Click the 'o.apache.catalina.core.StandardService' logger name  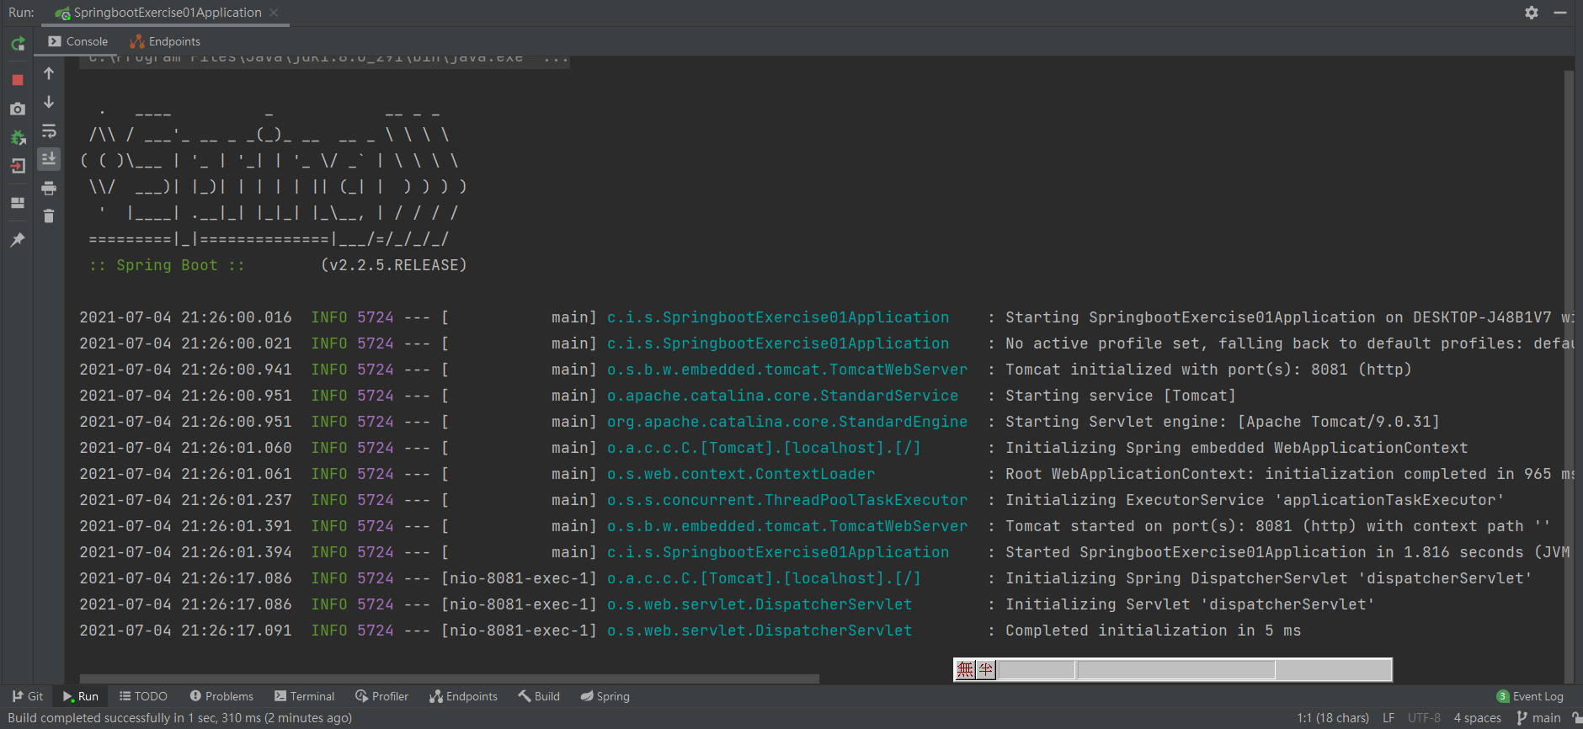(x=782, y=396)
